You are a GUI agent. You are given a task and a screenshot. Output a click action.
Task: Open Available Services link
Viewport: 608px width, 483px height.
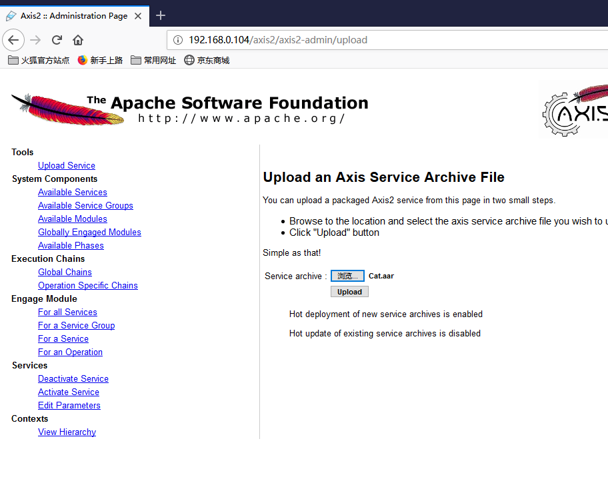(73, 193)
